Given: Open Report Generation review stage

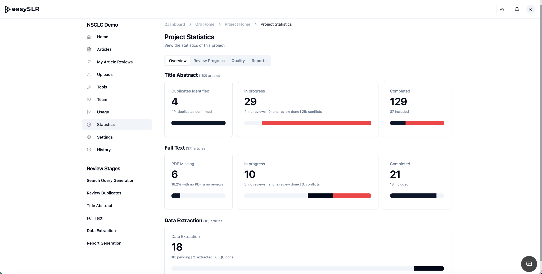Looking at the screenshot, I should [x=104, y=243].
